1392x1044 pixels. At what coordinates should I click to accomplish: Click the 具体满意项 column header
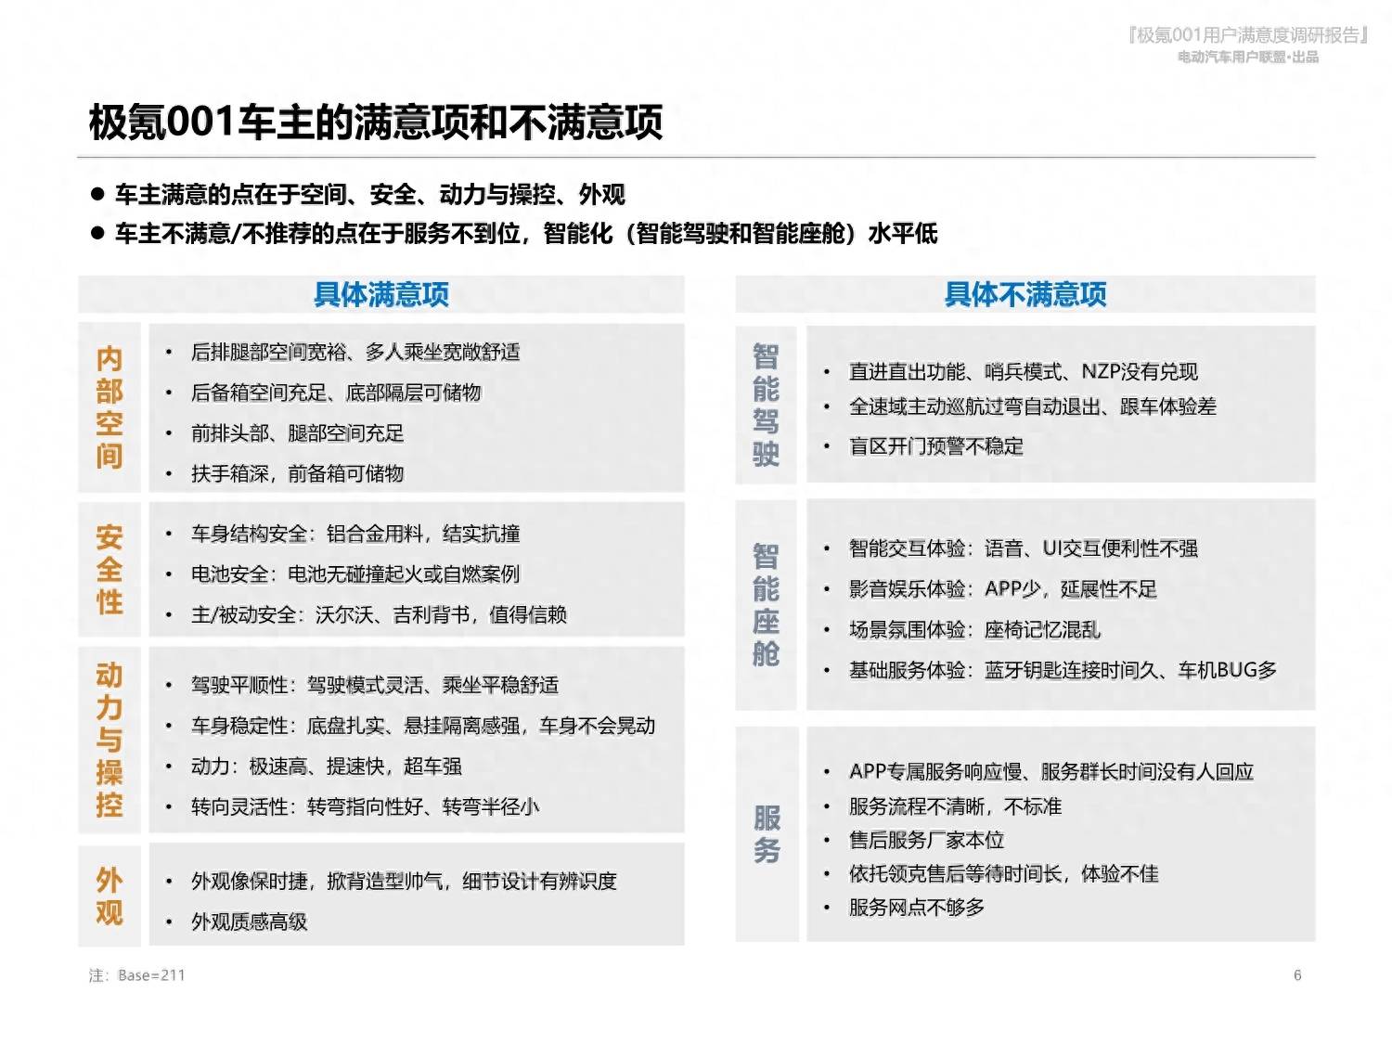(x=381, y=294)
